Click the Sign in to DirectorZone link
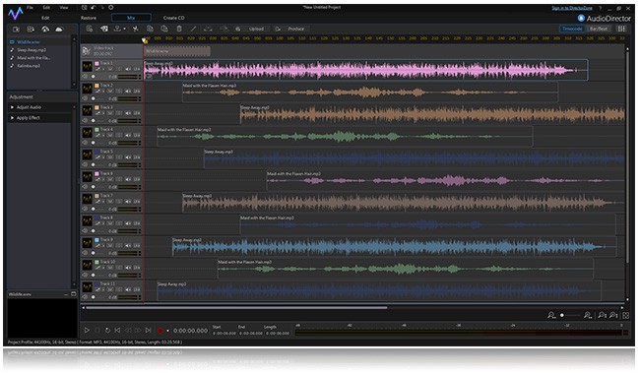 (572, 8)
